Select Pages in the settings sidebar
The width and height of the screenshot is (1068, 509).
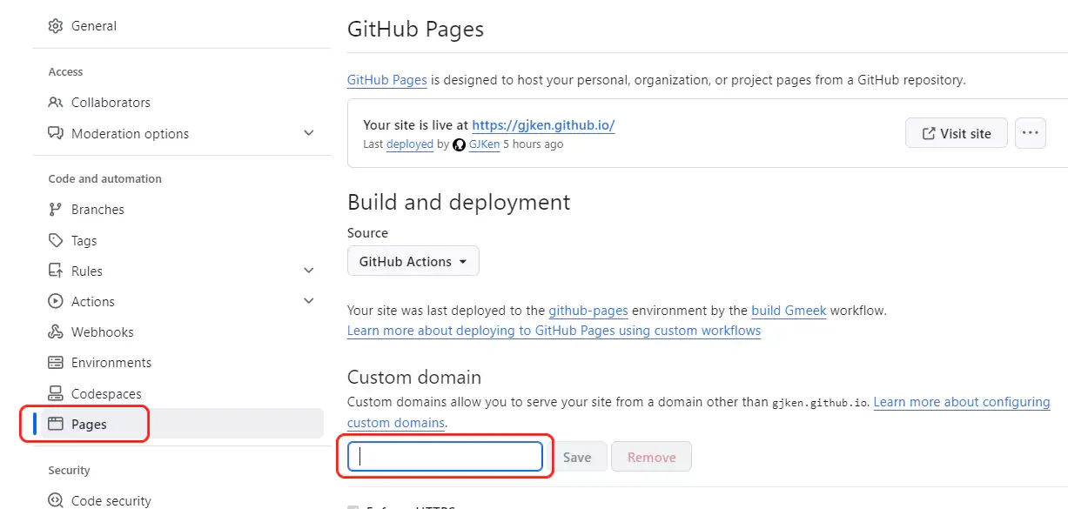click(x=89, y=425)
